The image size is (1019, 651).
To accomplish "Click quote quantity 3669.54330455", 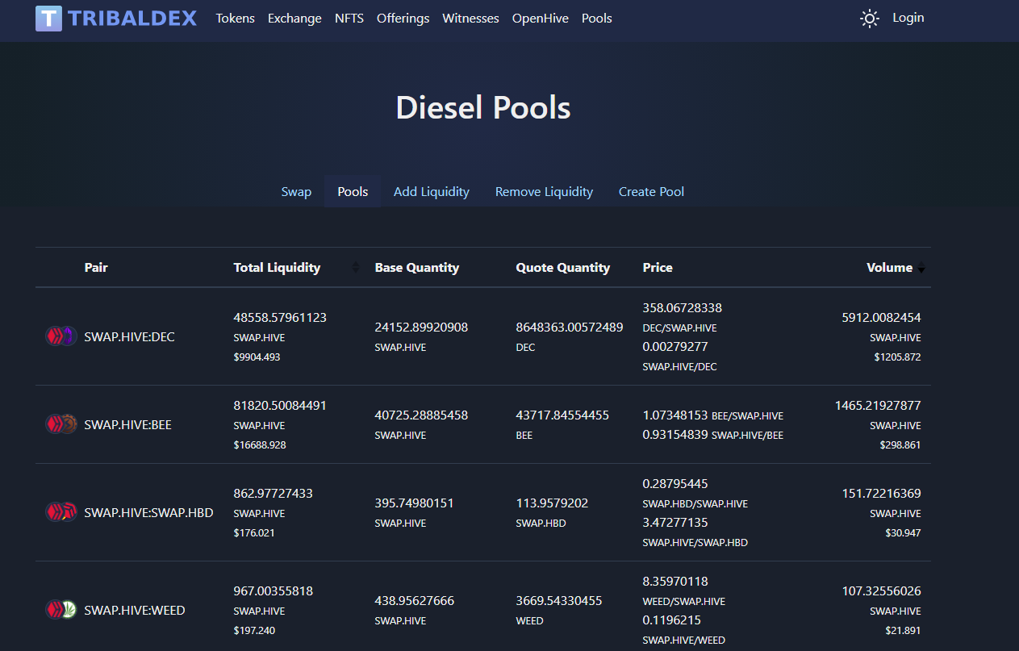I will point(559,601).
